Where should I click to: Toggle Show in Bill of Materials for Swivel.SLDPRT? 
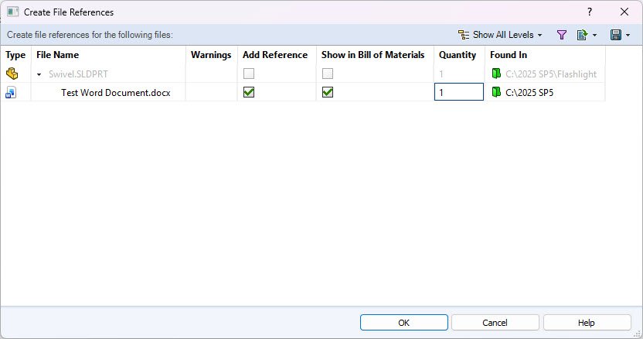pyautogui.click(x=327, y=74)
